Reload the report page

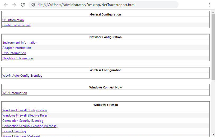[23, 5]
